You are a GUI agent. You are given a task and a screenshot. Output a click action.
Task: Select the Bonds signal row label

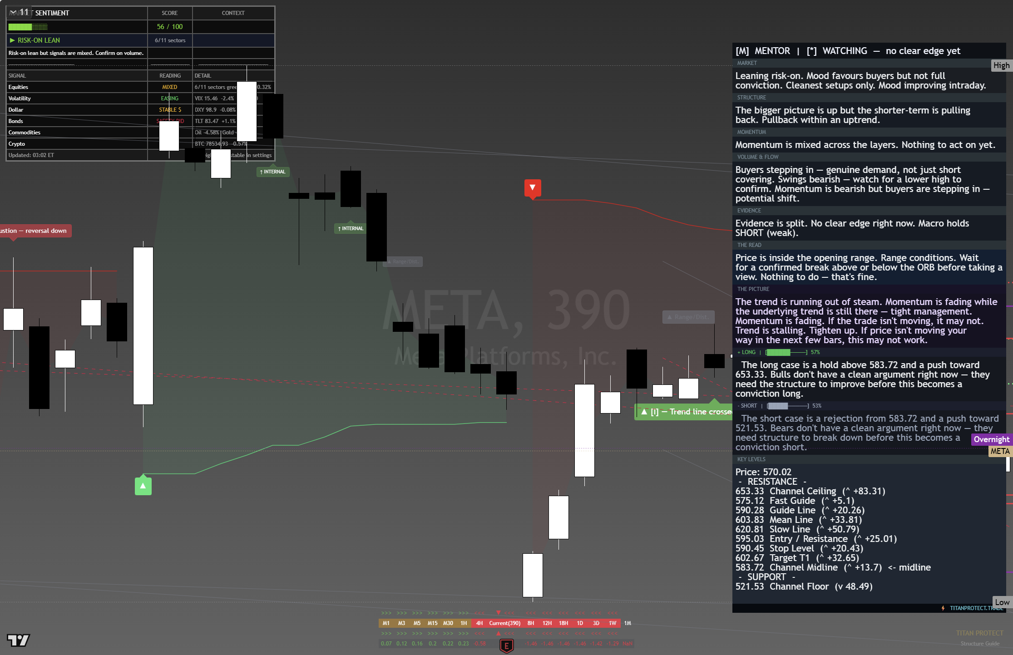pos(15,121)
